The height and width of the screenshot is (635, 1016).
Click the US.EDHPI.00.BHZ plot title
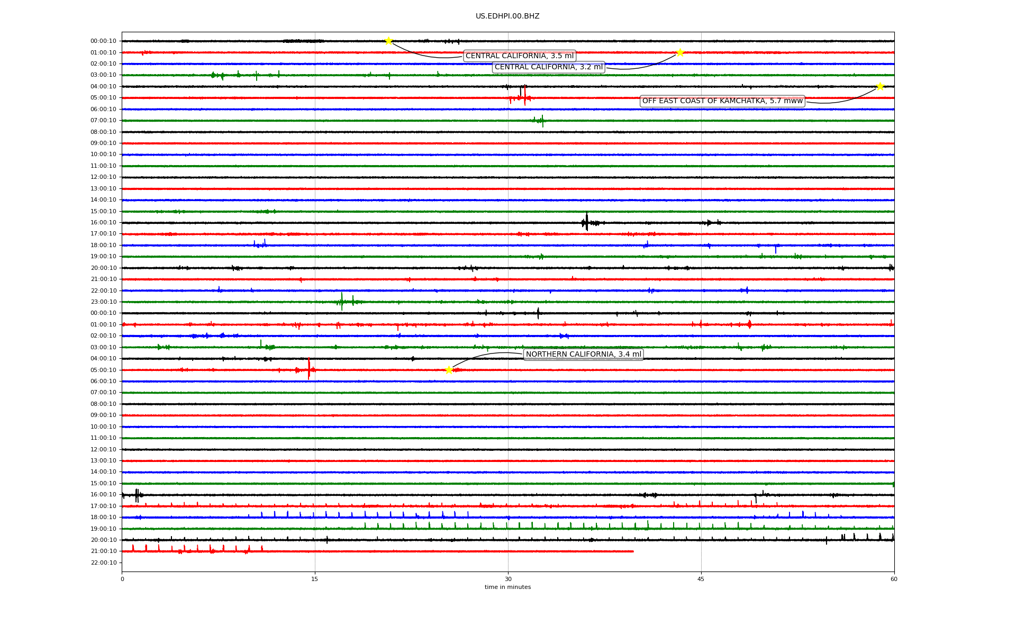507,16
